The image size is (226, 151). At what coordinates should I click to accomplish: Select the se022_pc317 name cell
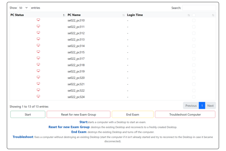tap(76, 59)
